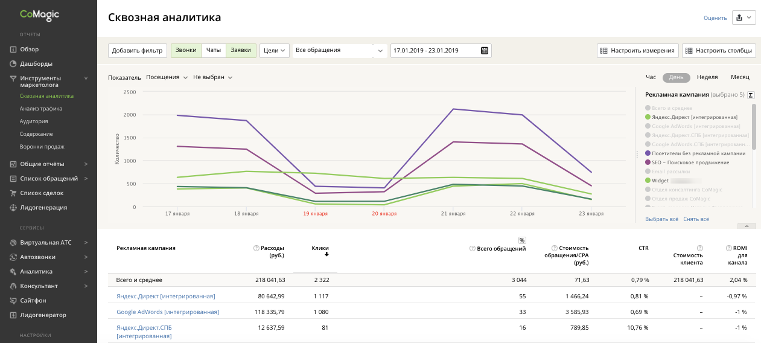Click the Добавить фильтр button
The width and height of the screenshot is (761, 343).
point(138,51)
